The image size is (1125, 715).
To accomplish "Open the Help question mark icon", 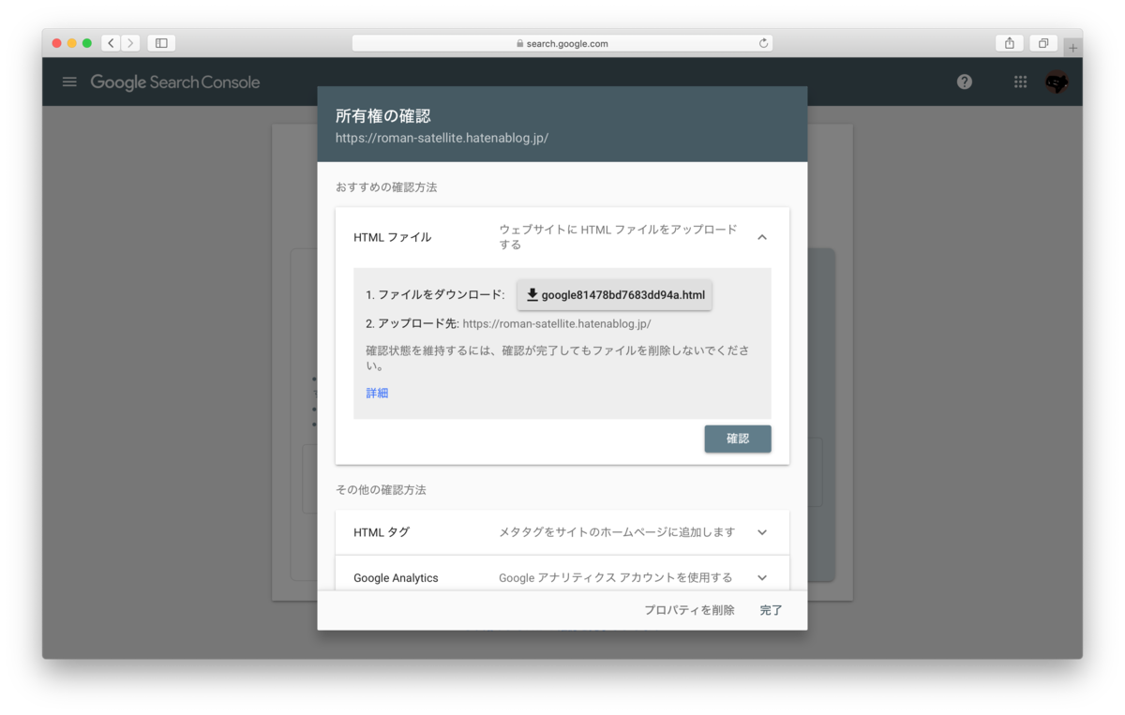I will point(965,82).
